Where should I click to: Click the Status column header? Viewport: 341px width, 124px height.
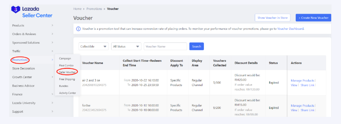point(274,63)
